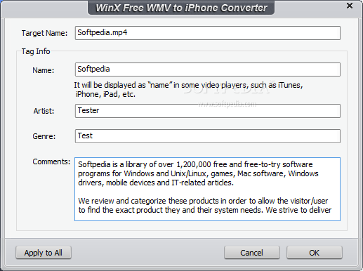Edit the Tag Info Name field containing Softpedia
The width and height of the screenshot is (363, 271).
(208, 70)
